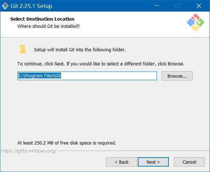Click the "Where should Git be installed?" subtitle
Screen dimensions: 210x172
point(48,26)
